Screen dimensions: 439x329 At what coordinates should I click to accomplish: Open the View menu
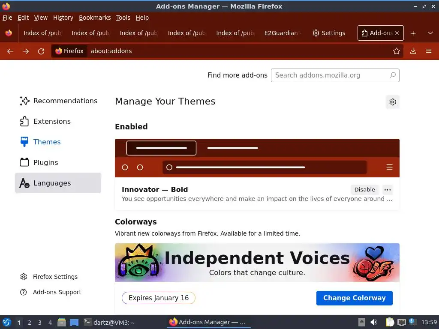click(x=41, y=18)
